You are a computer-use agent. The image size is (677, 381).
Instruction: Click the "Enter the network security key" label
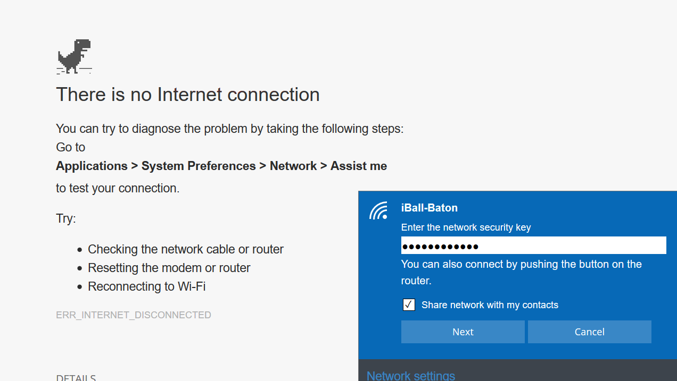tap(466, 227)
